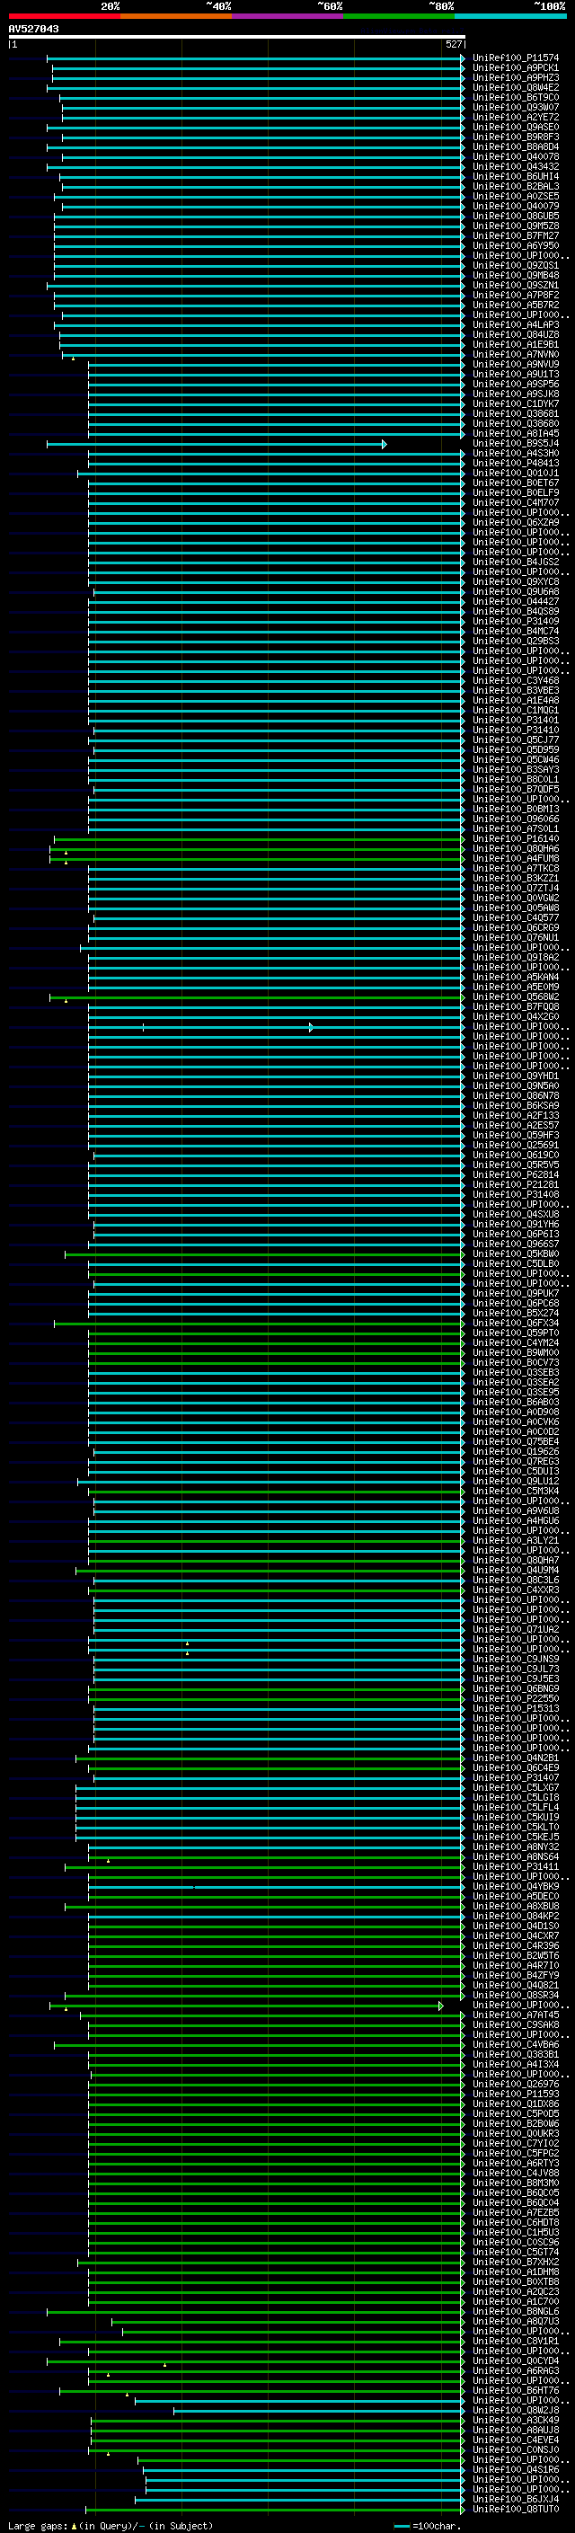Open hit UniRef100_Q3SEB3
This screenshot has width=575, height=2533.
[516, 1373]
